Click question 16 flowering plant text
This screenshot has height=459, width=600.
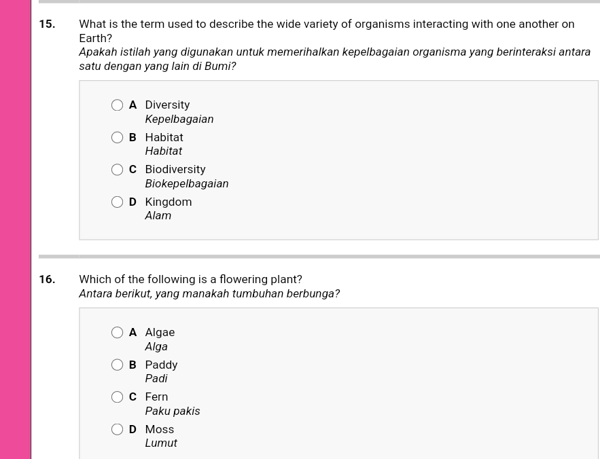190,280
